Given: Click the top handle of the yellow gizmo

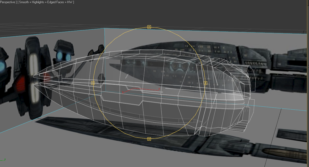Looking at the screenshot, I should 149,27.
